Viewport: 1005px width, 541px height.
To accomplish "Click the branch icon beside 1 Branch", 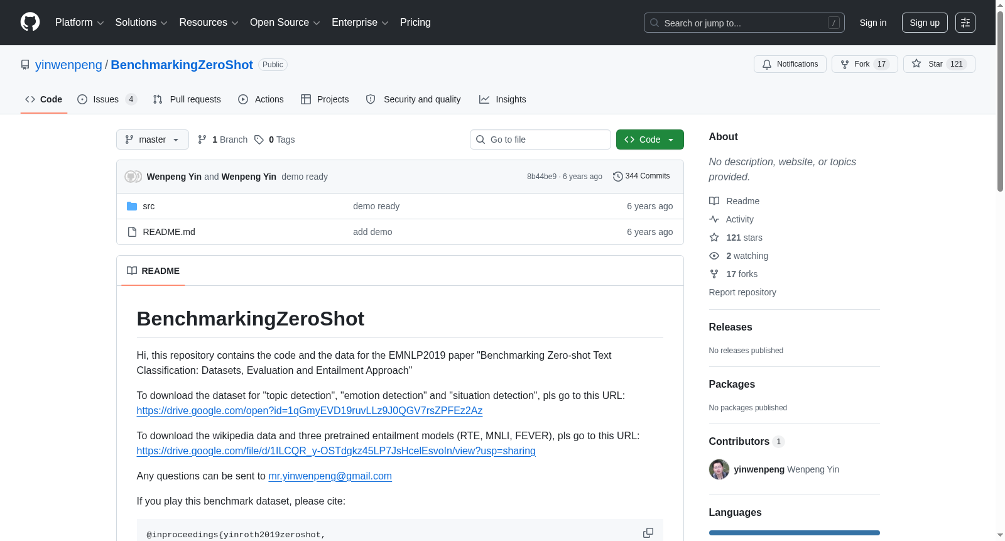I will click(x=202, y=139).
